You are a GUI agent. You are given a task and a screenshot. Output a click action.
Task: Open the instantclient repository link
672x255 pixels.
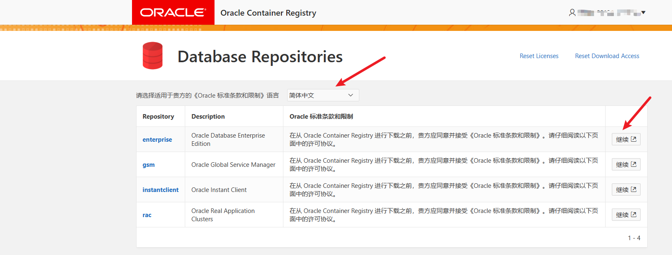160,190
